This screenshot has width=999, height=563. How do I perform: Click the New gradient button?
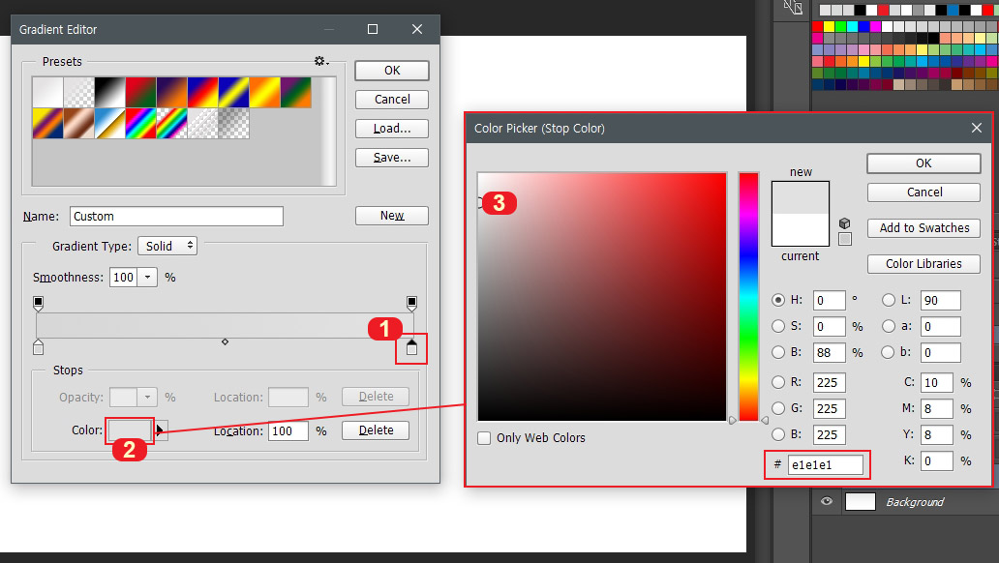click(x=392, y=216)
